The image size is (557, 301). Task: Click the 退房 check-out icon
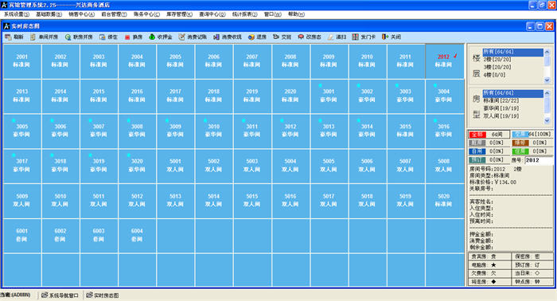[x=251, y=37]
